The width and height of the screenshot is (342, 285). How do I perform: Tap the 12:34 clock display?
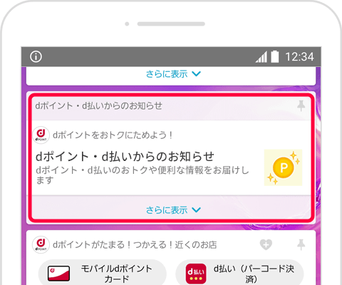point(299,57)
